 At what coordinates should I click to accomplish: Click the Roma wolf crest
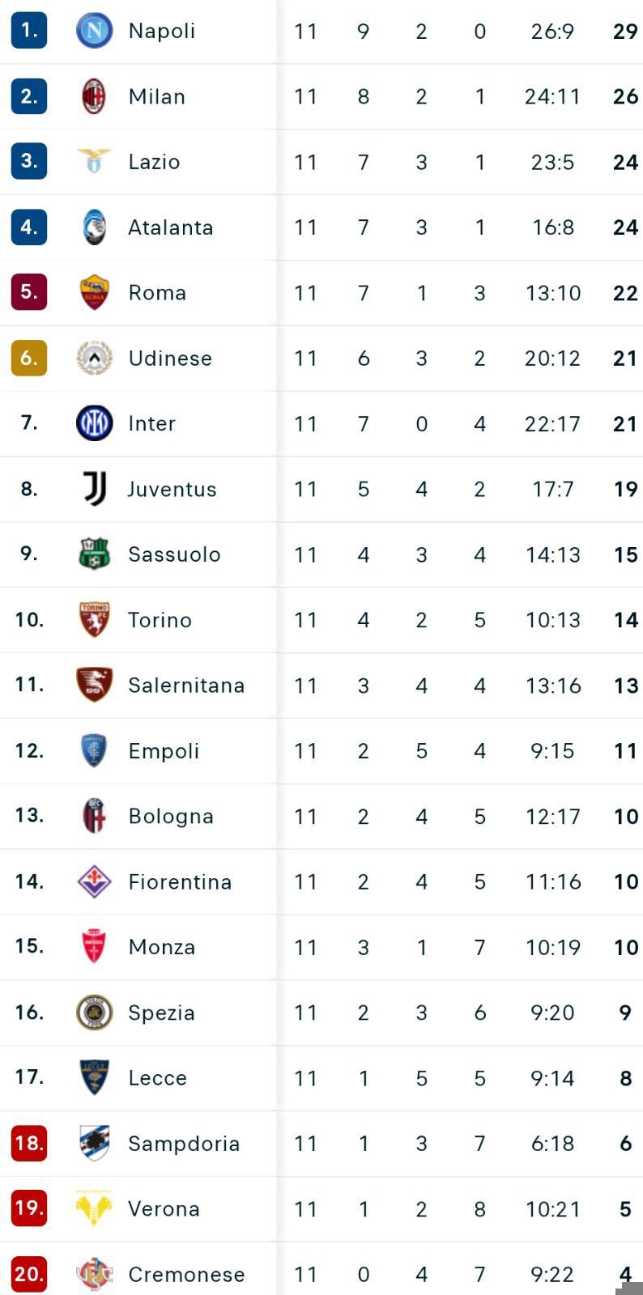[x=94, y=292]
